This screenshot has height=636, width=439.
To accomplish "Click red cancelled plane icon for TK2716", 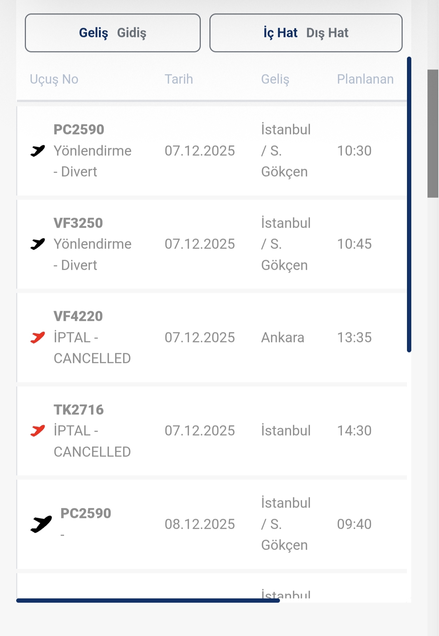I will (37, 431).
